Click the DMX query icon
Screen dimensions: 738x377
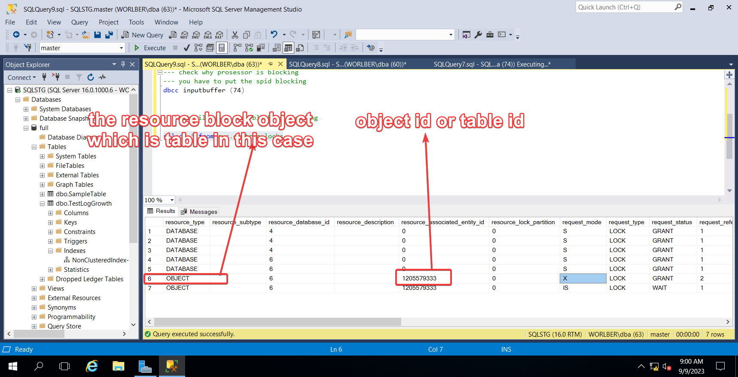196,35
